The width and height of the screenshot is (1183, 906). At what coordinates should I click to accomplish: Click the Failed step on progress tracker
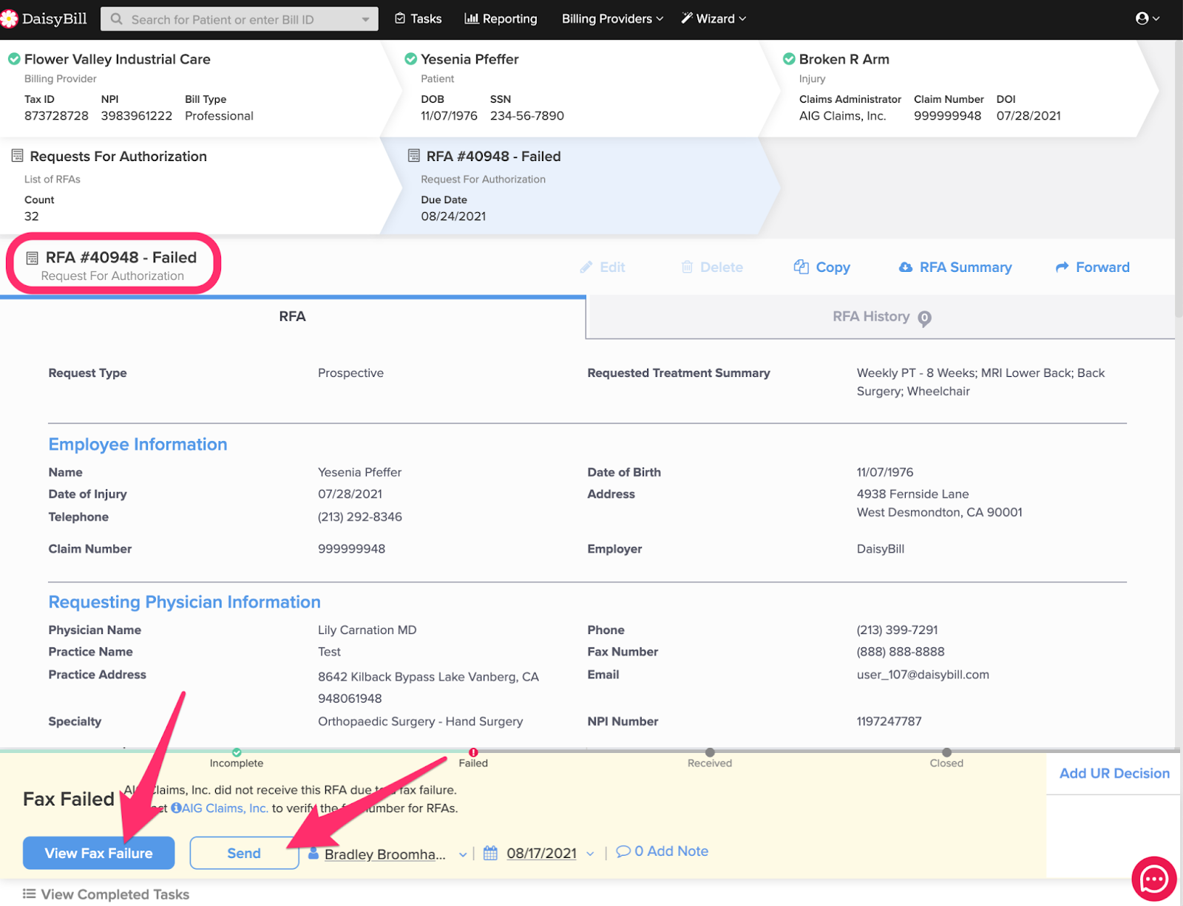(473, 753)
